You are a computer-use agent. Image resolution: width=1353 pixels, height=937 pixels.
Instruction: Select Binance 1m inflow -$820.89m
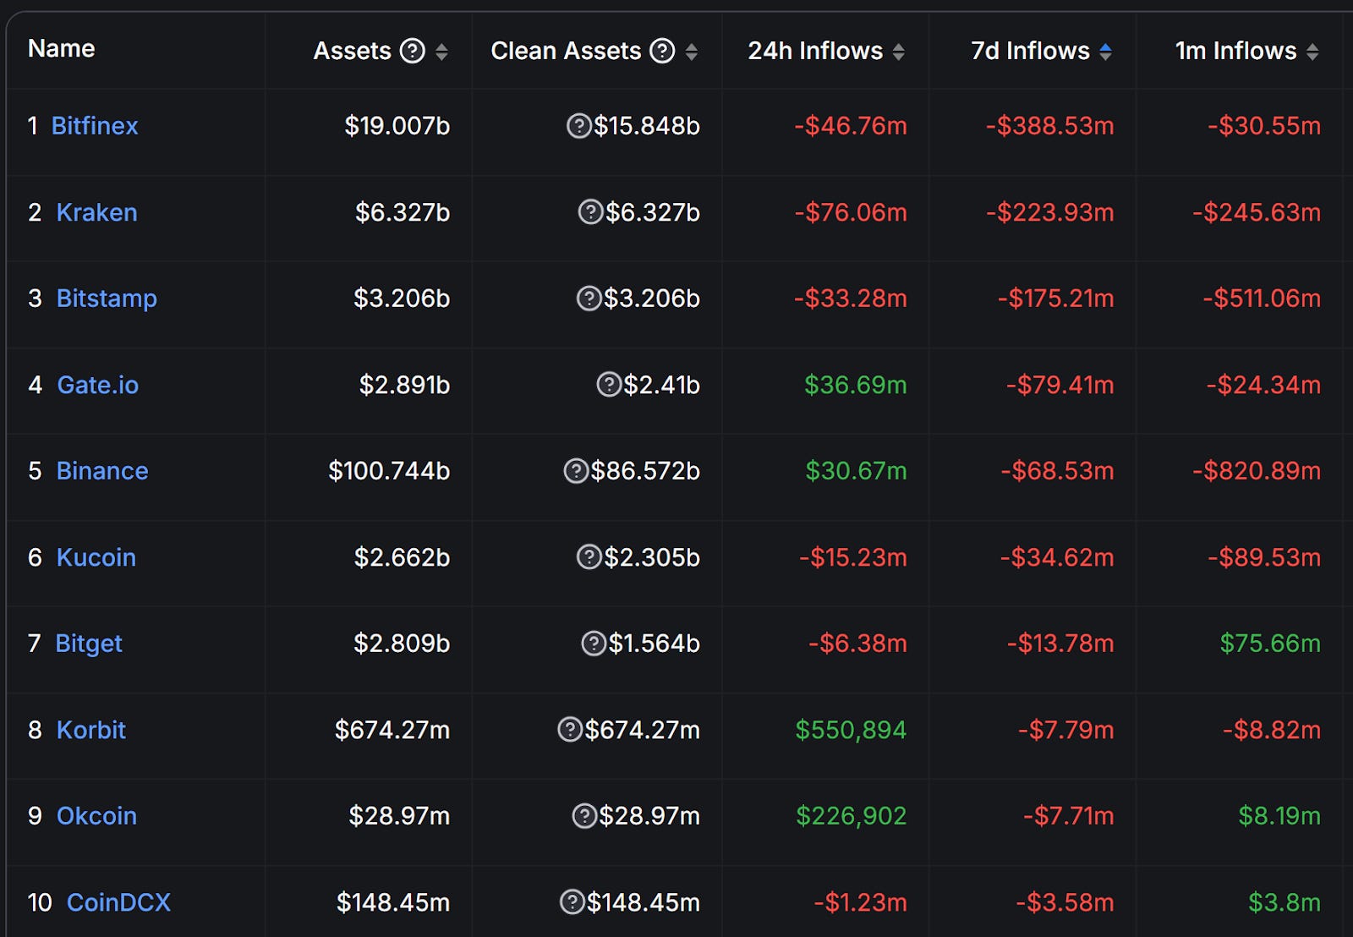[x=1257, y=471]
